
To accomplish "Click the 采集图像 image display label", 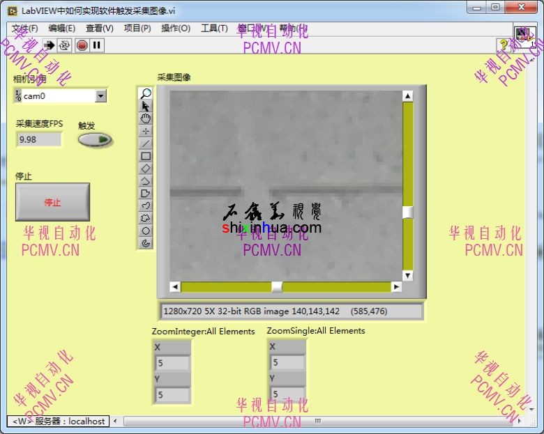I will click(174, 77).
